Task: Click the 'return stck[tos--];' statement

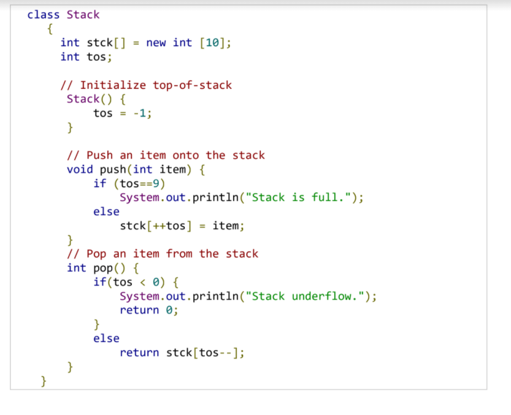Action: (x=182, y=352)
